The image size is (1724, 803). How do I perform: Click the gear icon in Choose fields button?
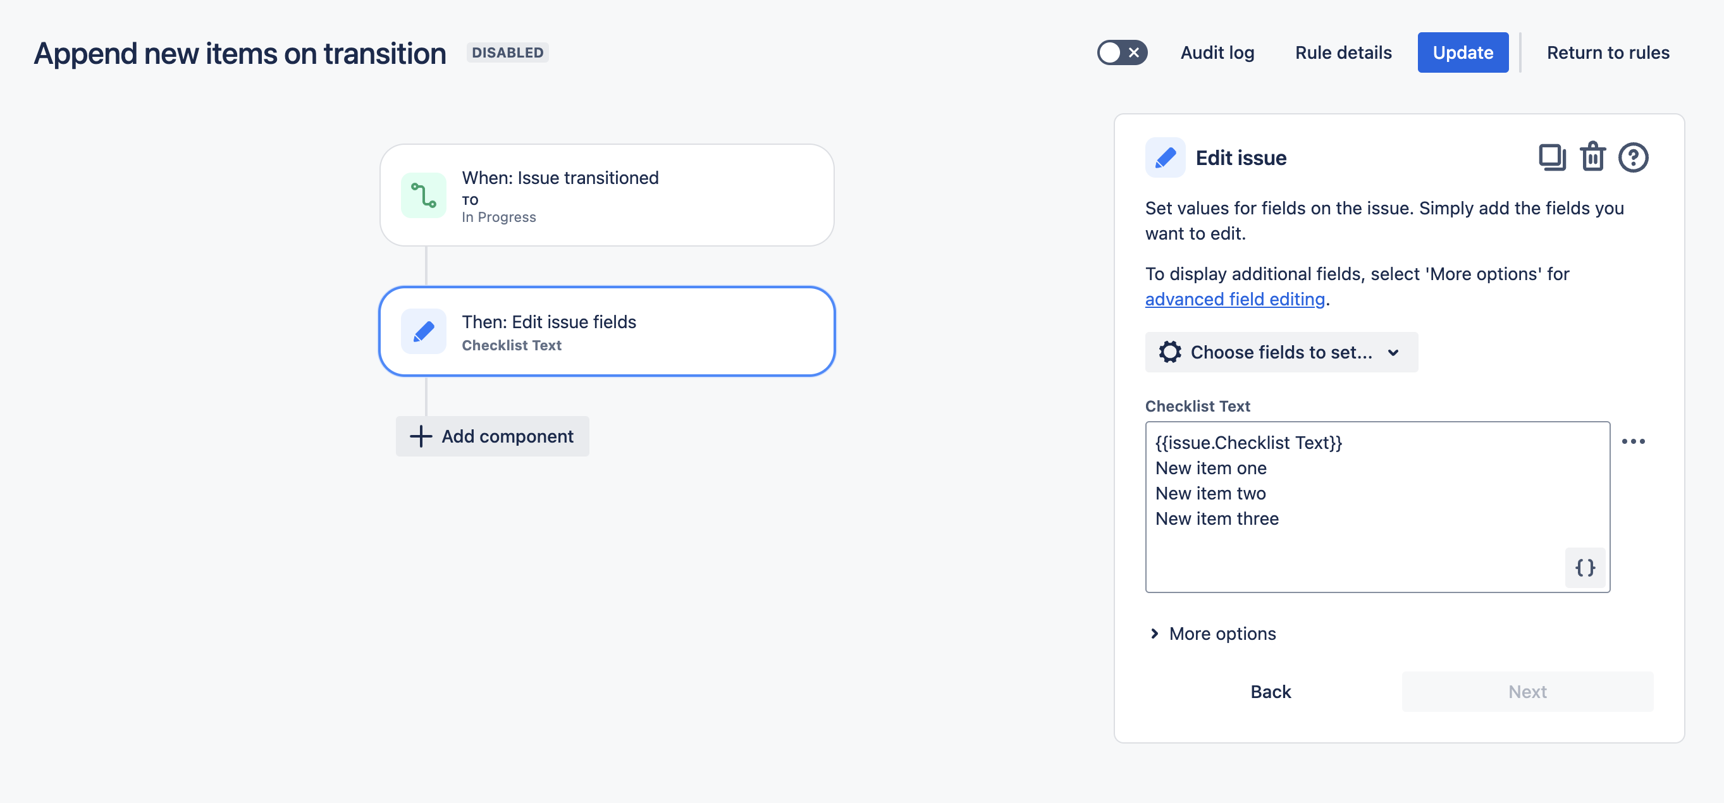pyautogui.click(x=1169, y=352)
